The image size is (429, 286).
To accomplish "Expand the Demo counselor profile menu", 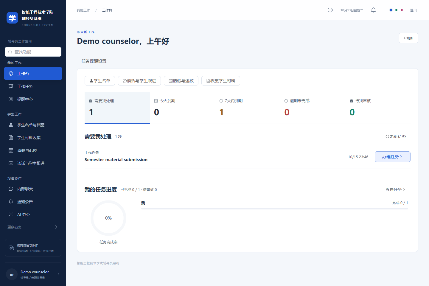I will point(33,274).
